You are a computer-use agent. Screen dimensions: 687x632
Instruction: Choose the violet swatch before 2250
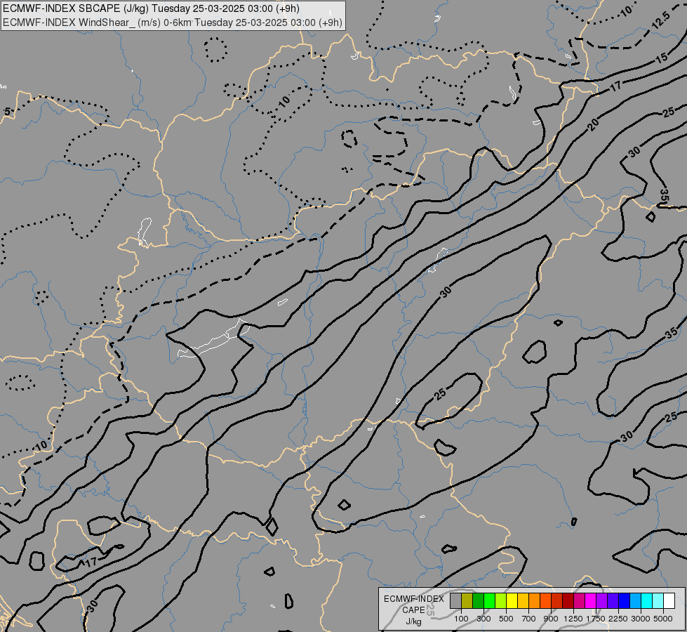click(613, 601)
